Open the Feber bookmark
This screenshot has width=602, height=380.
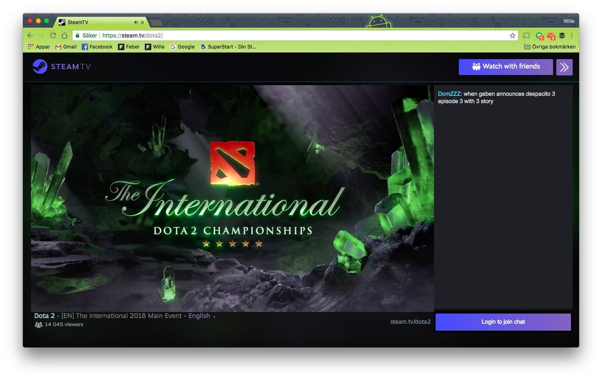coord(129,47)
